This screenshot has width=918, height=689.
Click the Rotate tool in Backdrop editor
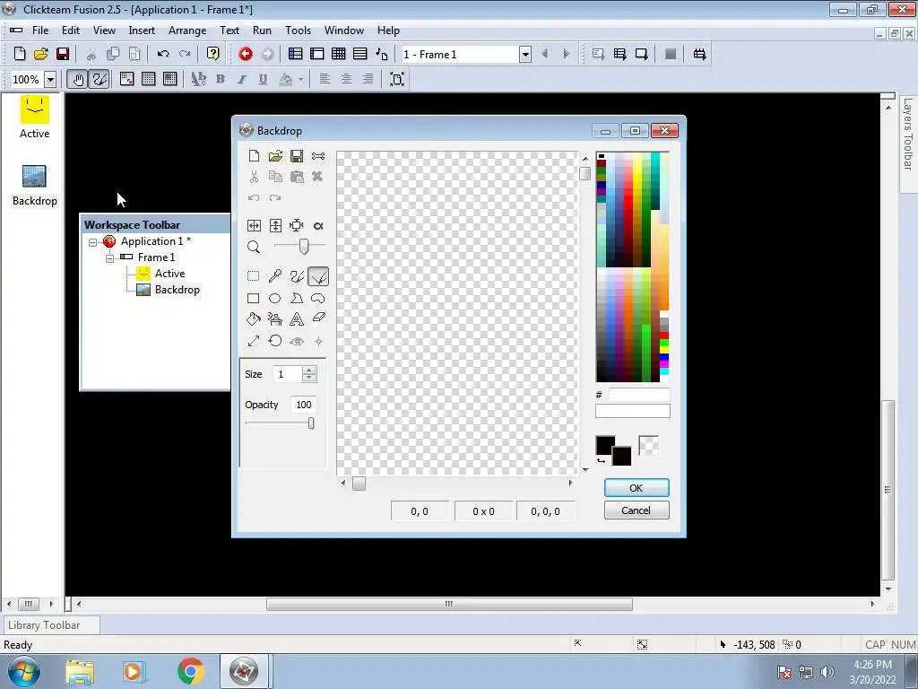click(275, 341)
